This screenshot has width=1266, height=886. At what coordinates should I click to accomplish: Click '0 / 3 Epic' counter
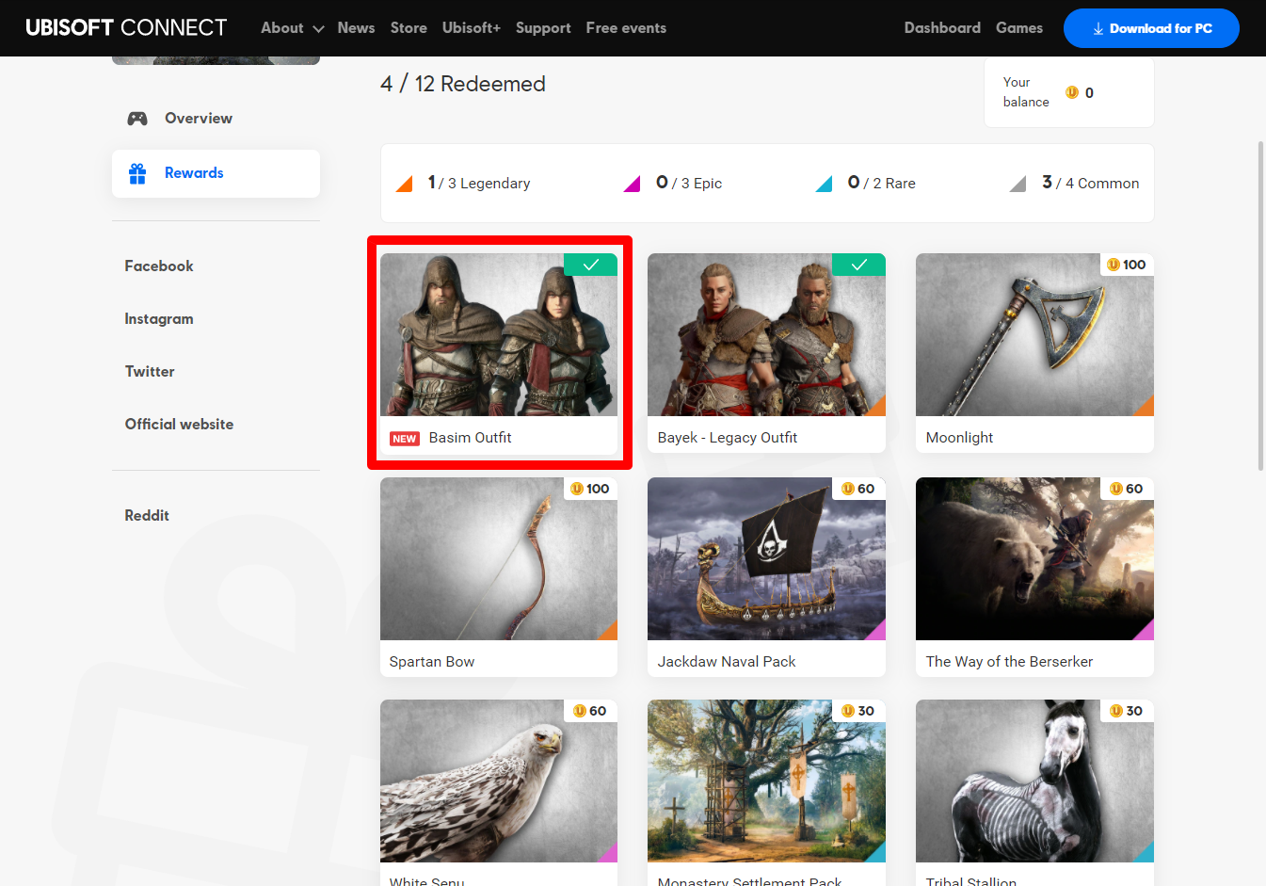(x=689, y=183)
